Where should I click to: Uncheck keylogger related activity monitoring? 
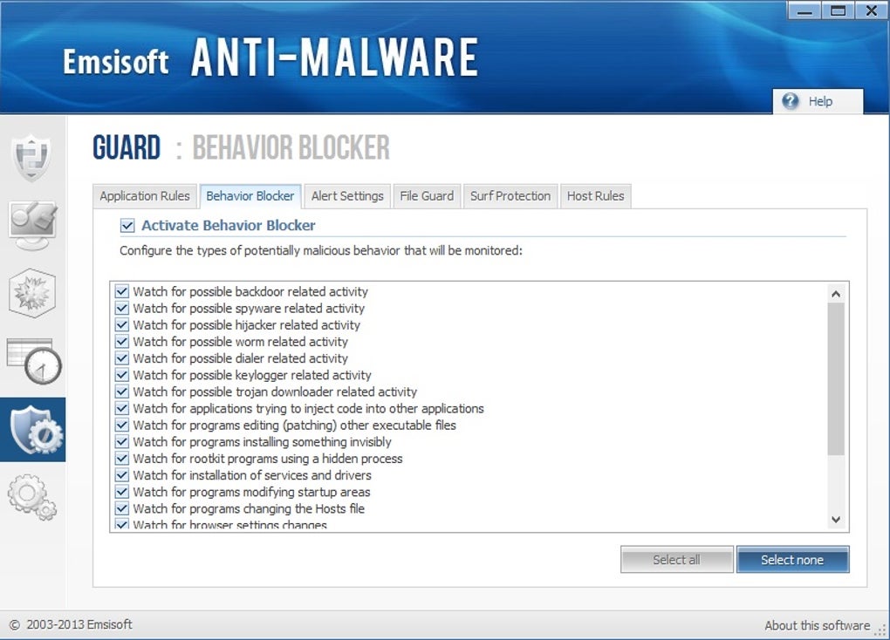(x=122, y=375)
